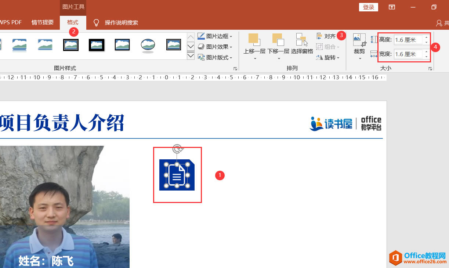The width and height of the screenshot is (449, 268).
Task: Open the 大小 group dialog launcher arrow
Action: coord(430,68)
